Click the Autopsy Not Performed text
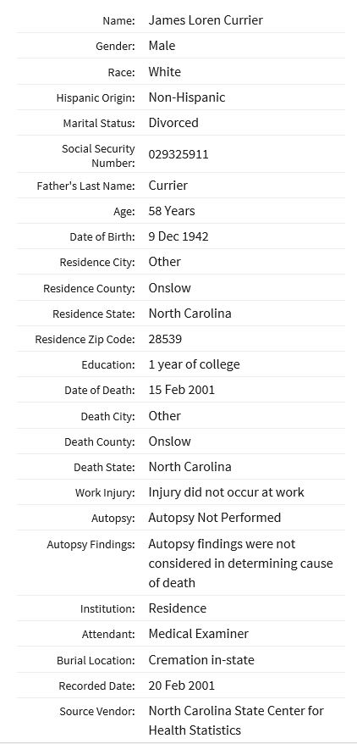 pos(215,518)
